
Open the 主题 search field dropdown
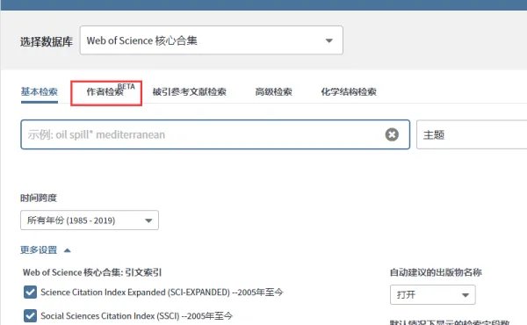coord(472,134)
